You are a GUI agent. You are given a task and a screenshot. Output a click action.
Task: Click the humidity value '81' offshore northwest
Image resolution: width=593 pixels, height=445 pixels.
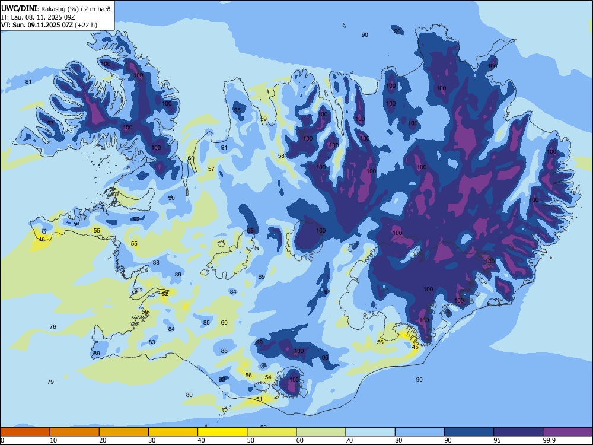tap(28, 82)
